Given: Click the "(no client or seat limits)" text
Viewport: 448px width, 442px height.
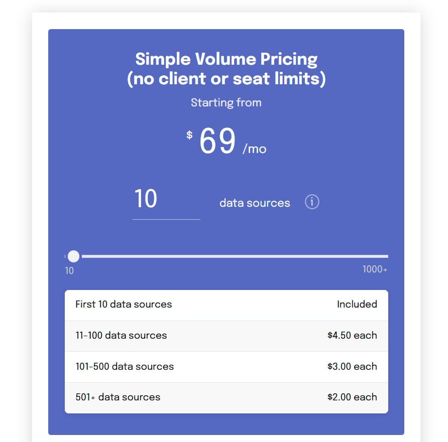Looking at the screenshot, I should coord(226,78).
